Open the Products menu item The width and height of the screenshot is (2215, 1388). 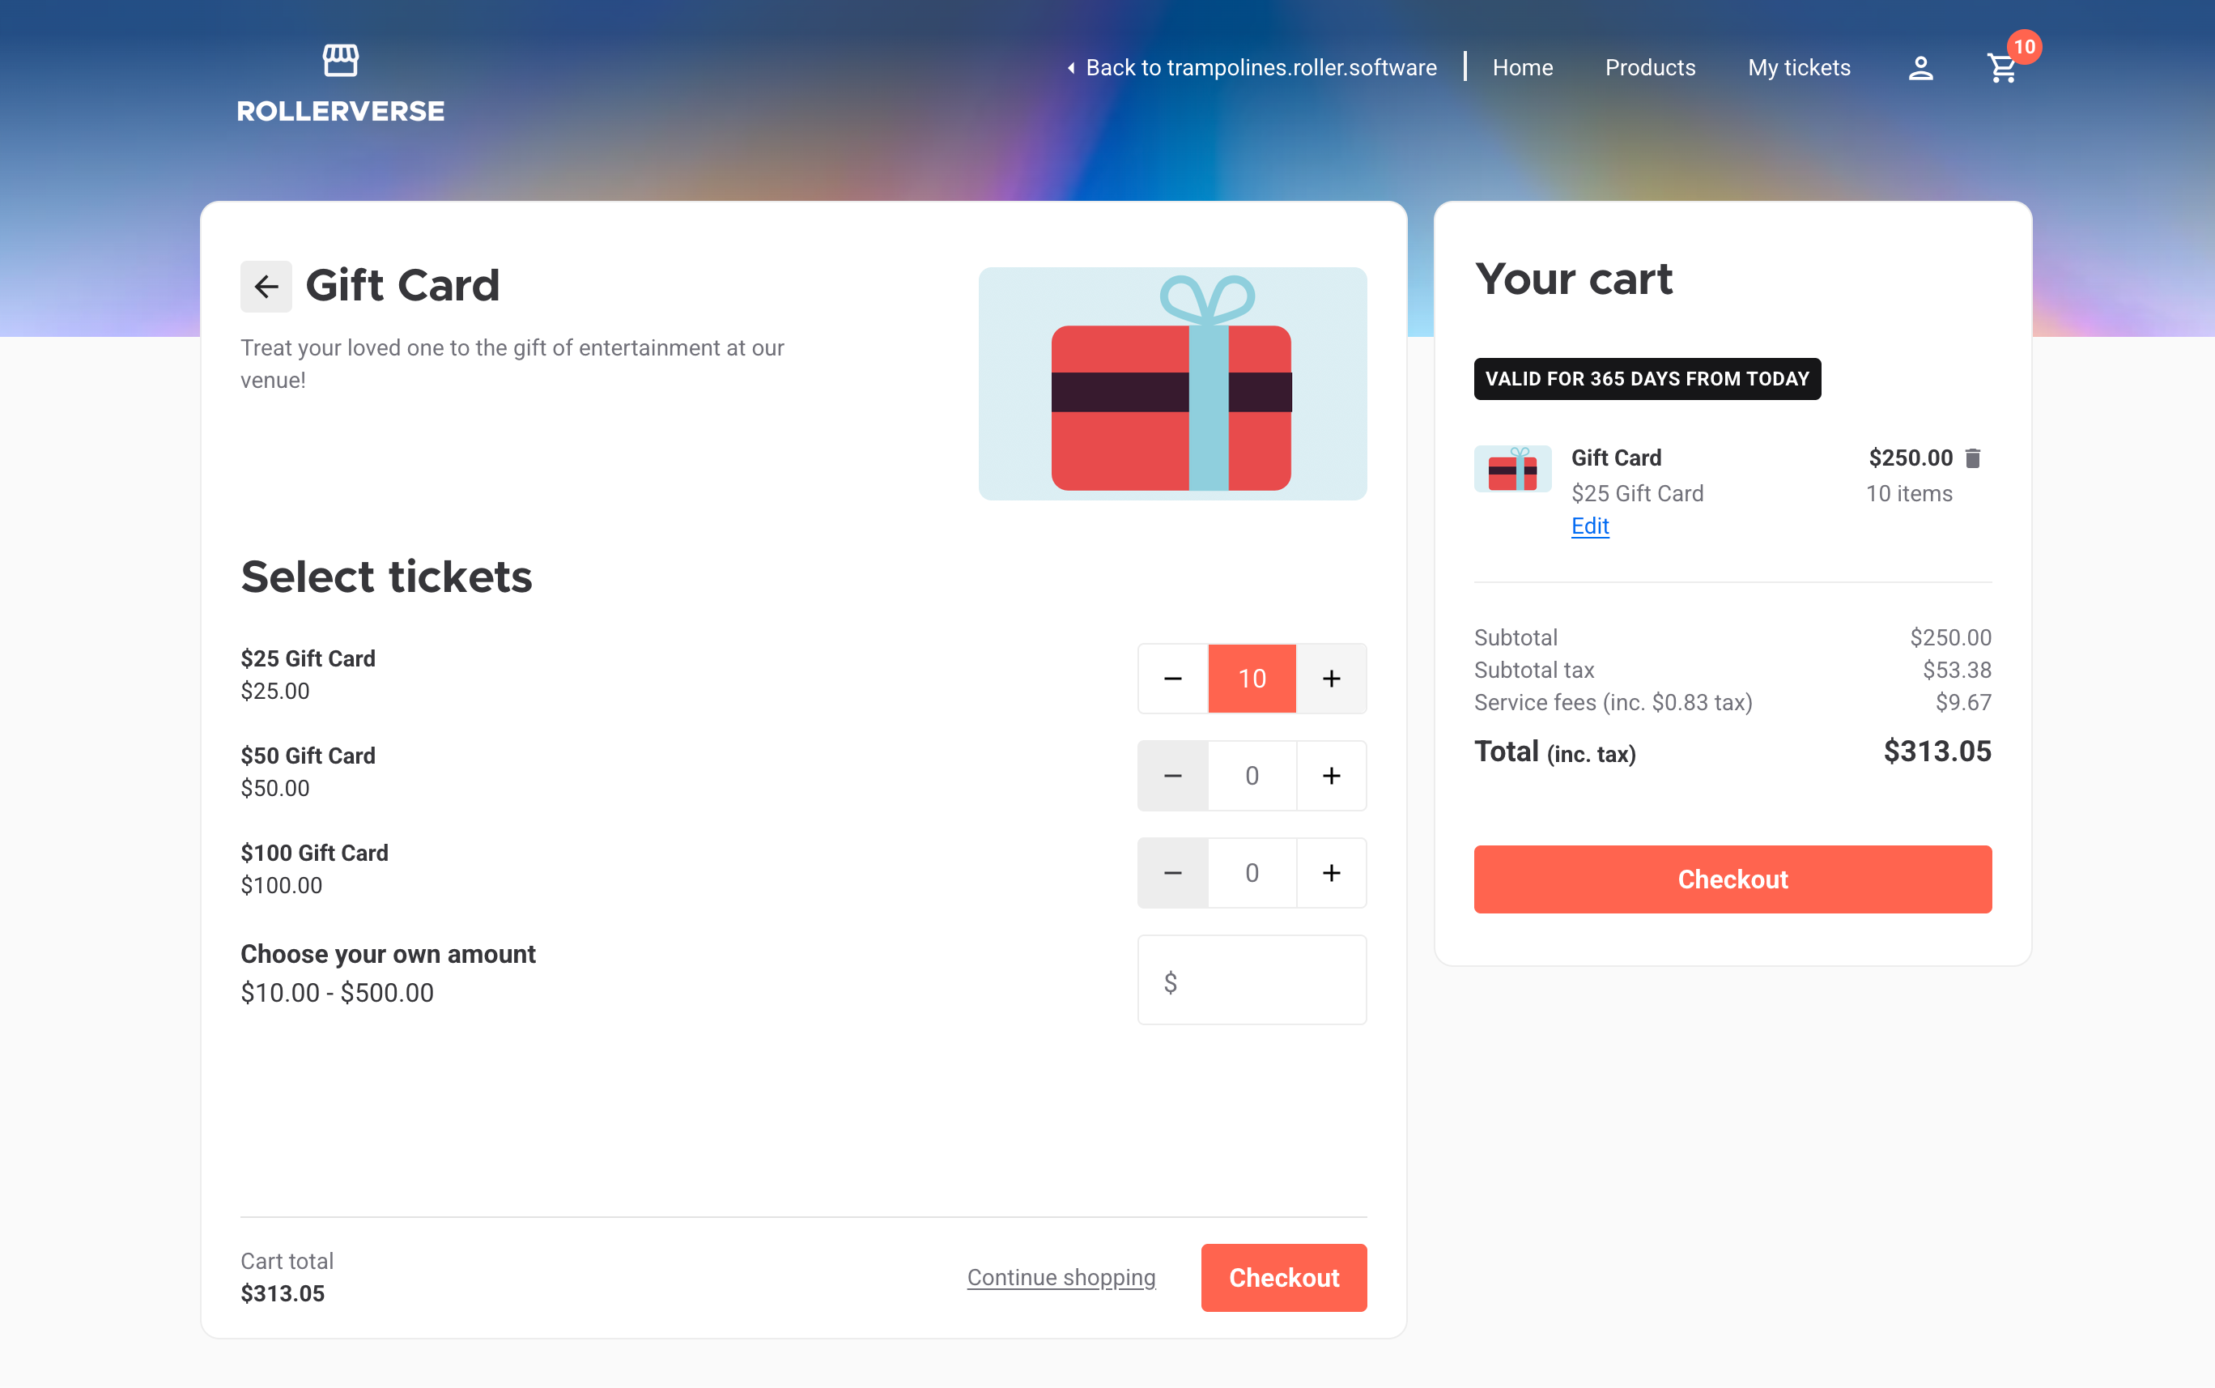coord(1650,68)
